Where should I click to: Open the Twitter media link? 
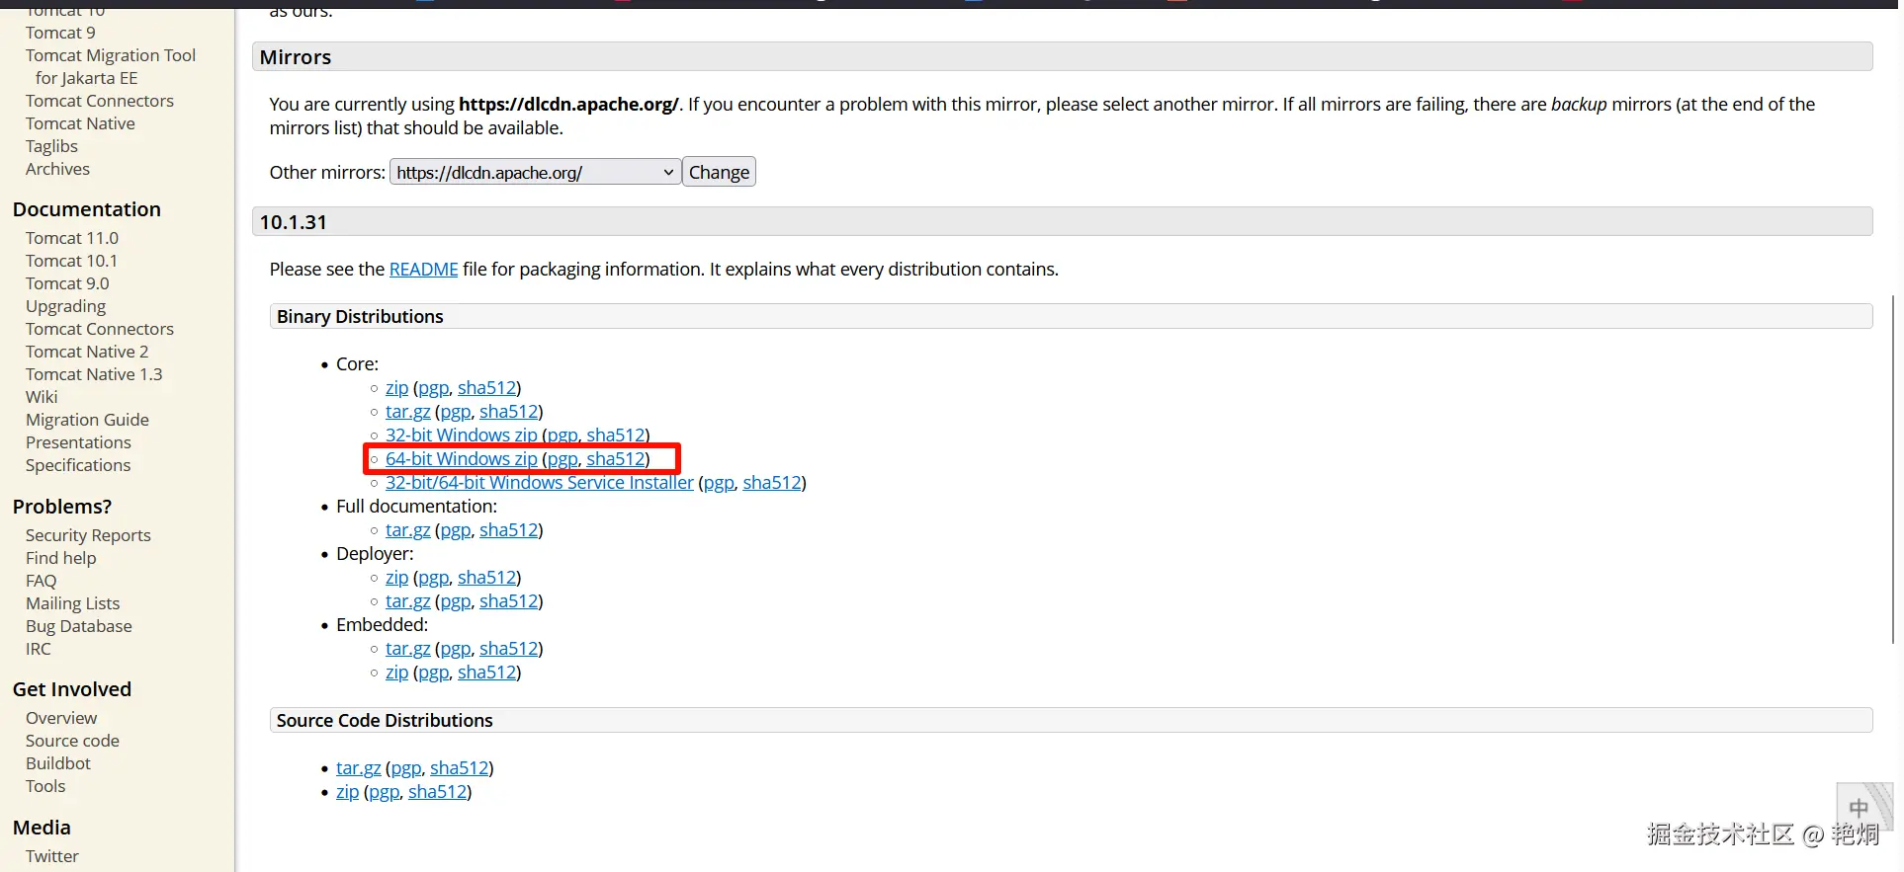point(52,856)
